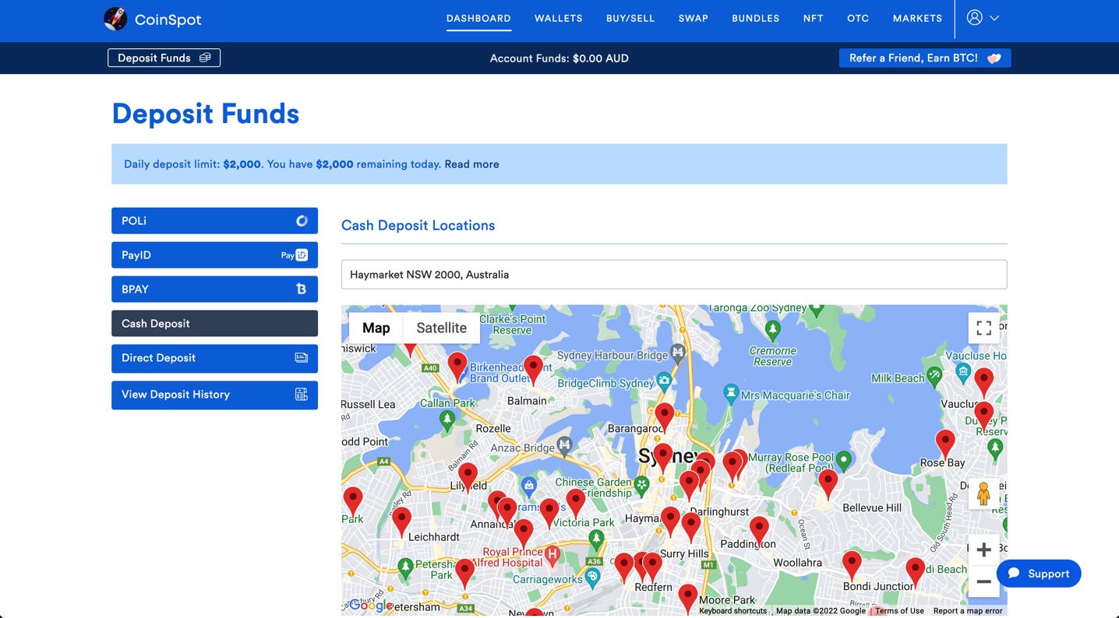Click the Murray Rose Pool marker icon
The image size is (1119, 618).
coord(843,459)
